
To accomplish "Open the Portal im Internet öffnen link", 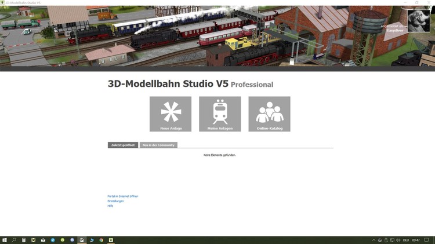I will [122, 196].
